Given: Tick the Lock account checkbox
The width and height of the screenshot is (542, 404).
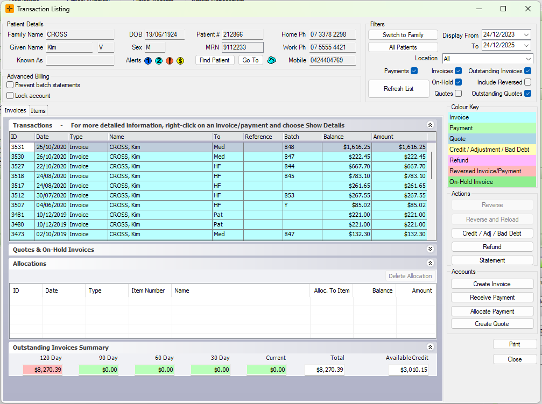Looking at the screenshot, I should click(10, 96).
